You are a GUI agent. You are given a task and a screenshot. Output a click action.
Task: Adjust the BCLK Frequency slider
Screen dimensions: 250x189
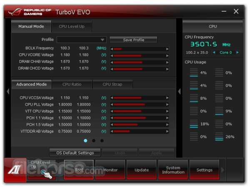(139, 49)
